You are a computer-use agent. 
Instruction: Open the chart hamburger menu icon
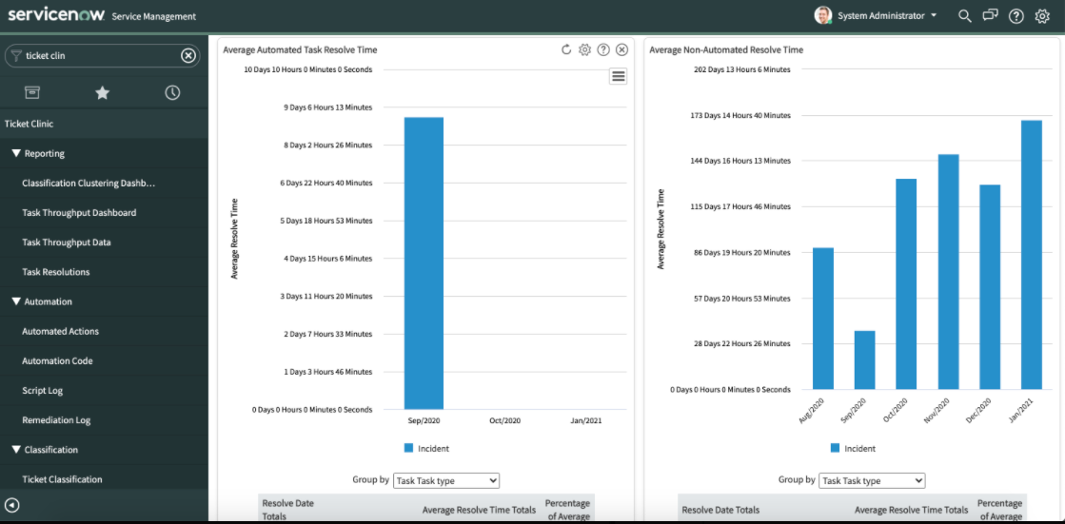click(619, 77)
